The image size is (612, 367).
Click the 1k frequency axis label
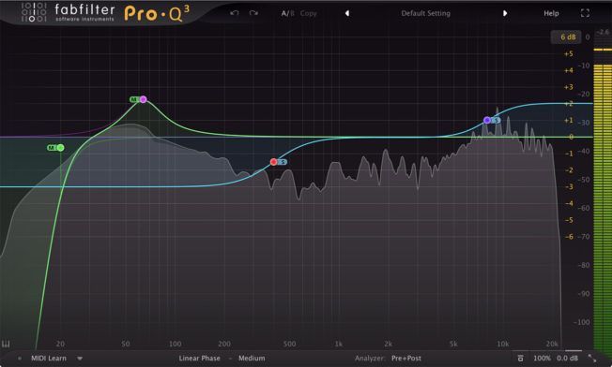(339, 344)
